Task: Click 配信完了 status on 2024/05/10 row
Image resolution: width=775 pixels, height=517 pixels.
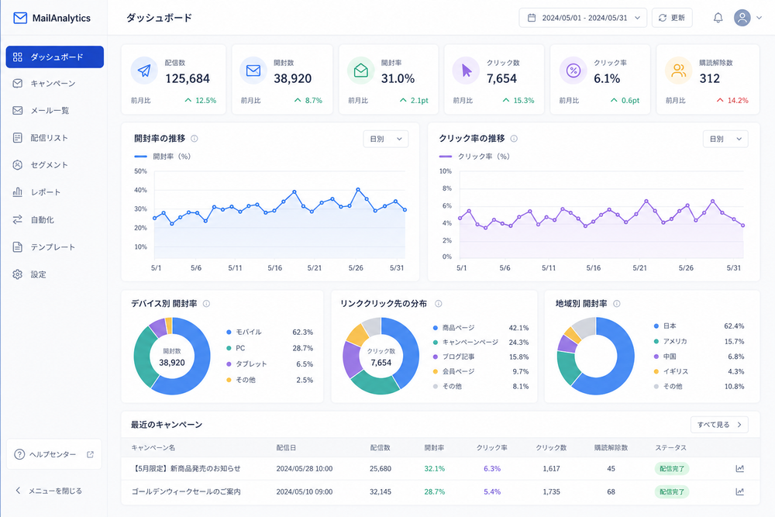Action: click(672, 491)
